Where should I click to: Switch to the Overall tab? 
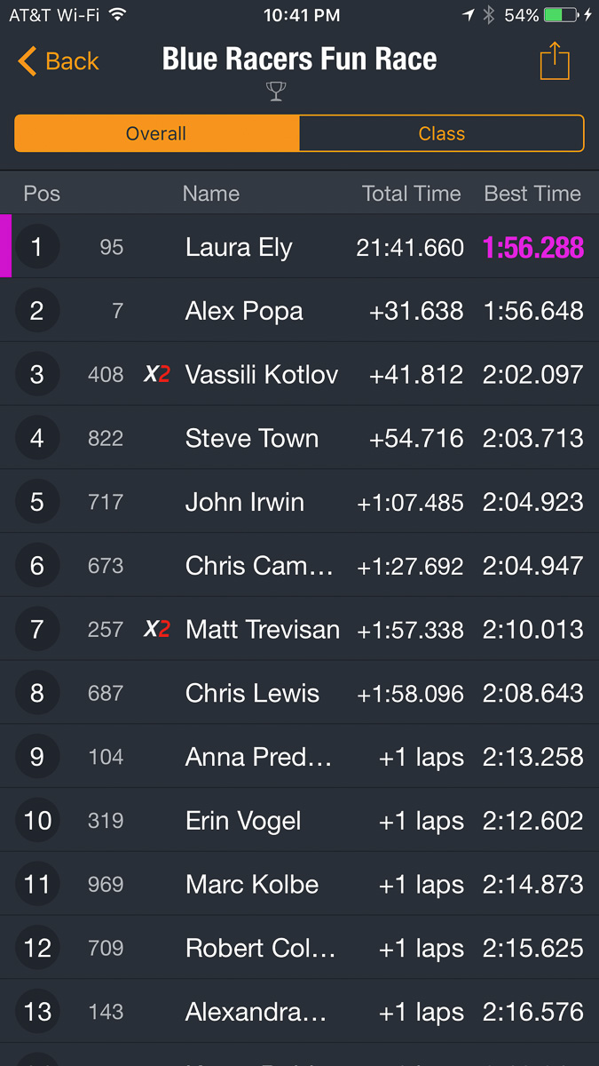tap(157, 134)
